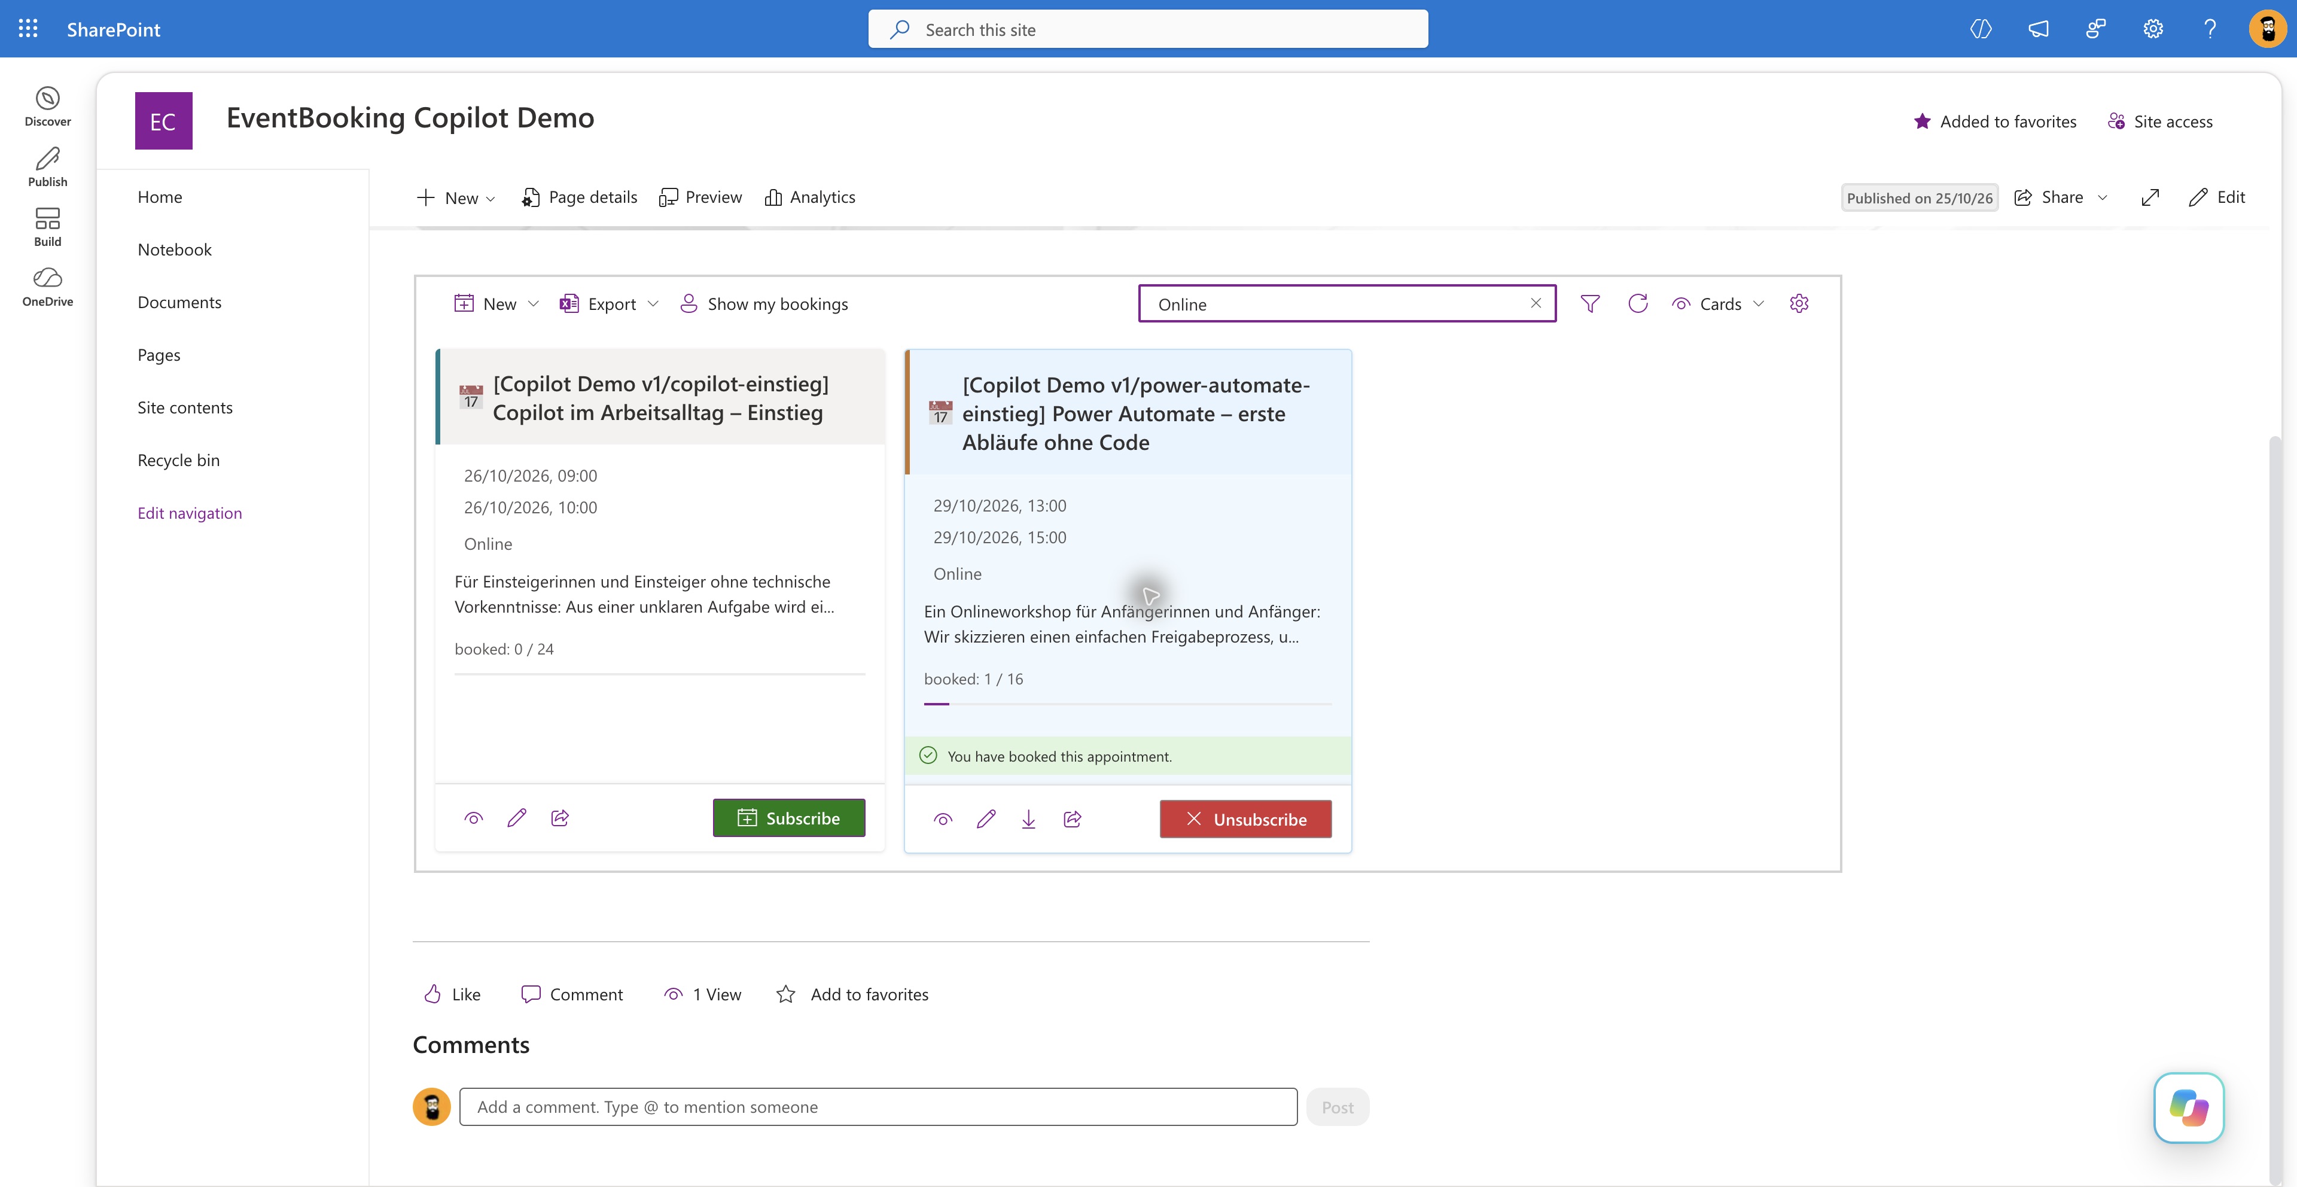Open the SharePoint app launcher waffle
Screen dimensions: 2297x1187
point(28,29)
